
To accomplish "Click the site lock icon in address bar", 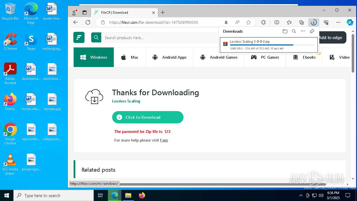I will point(103,22).
